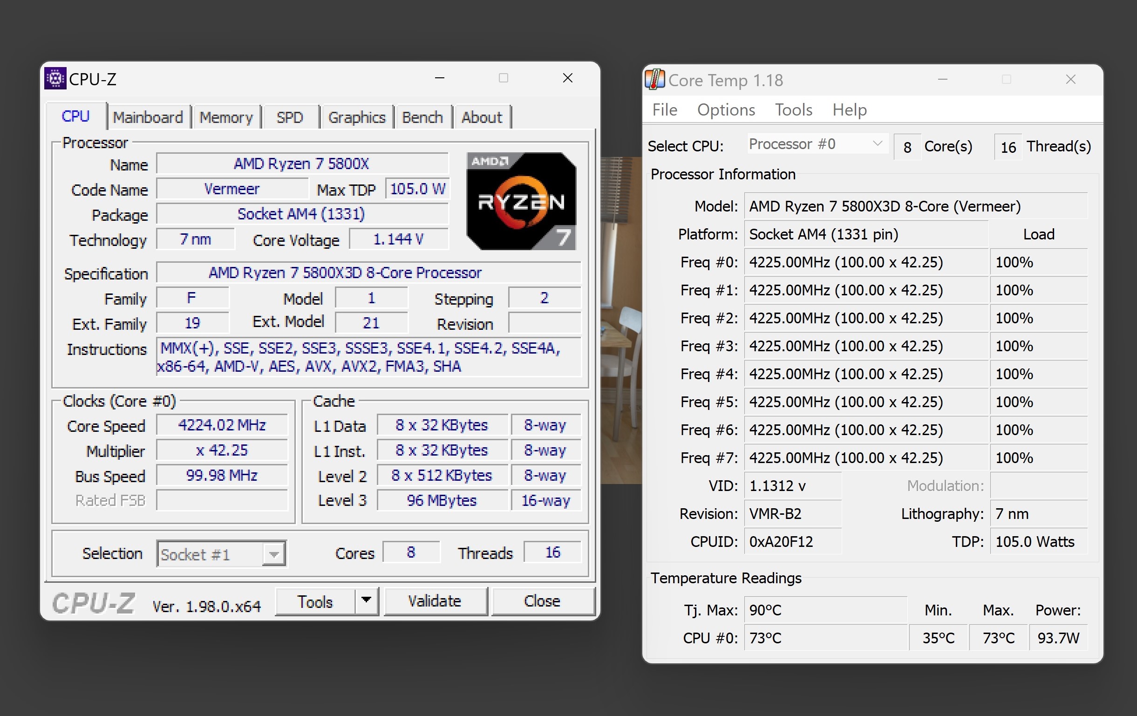Click the Freq #0 frequency value
The height and width of the screenshot is (716, 1137).
pyautogui.click(x=866, y=262)
